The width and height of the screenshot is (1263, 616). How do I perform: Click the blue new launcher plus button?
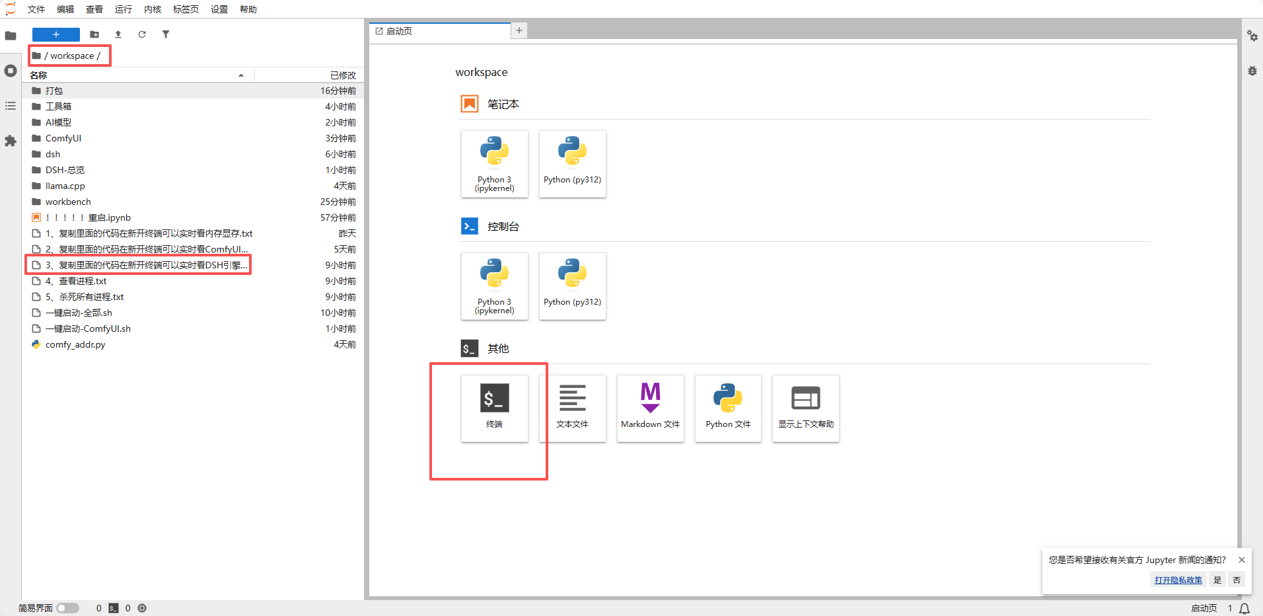(x=56, y=34)
